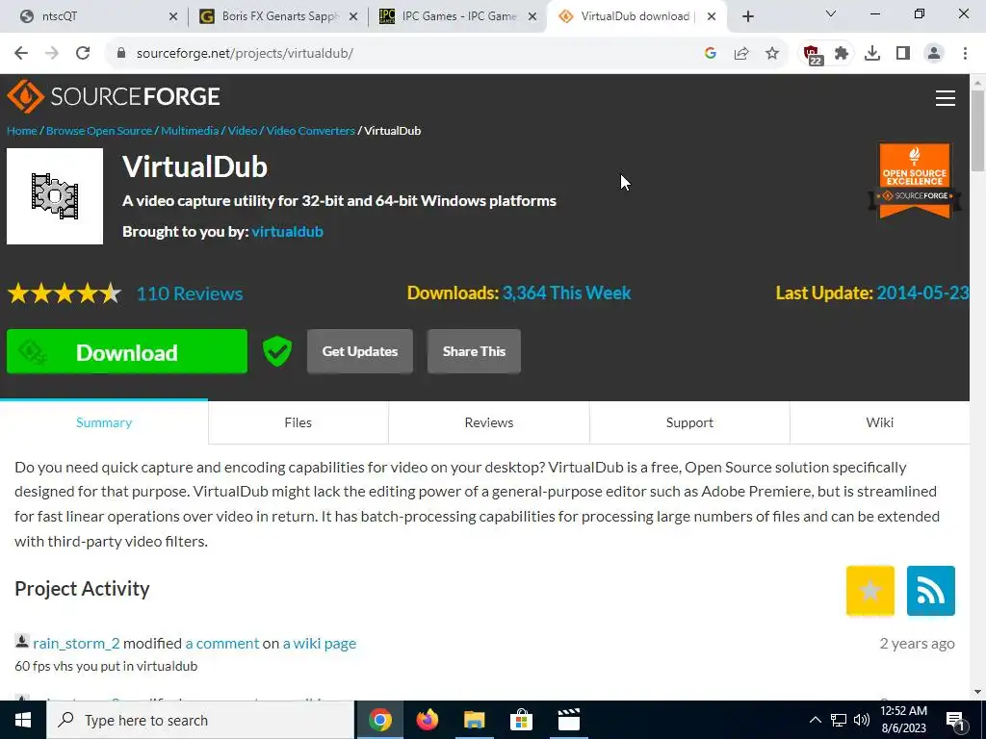Open Microsoft Store from taskbar
Viewport: 986px width, 739px height.
coord(521,720)
